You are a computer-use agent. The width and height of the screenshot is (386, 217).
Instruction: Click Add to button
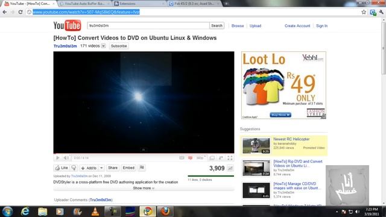click(x=89, y=168)
